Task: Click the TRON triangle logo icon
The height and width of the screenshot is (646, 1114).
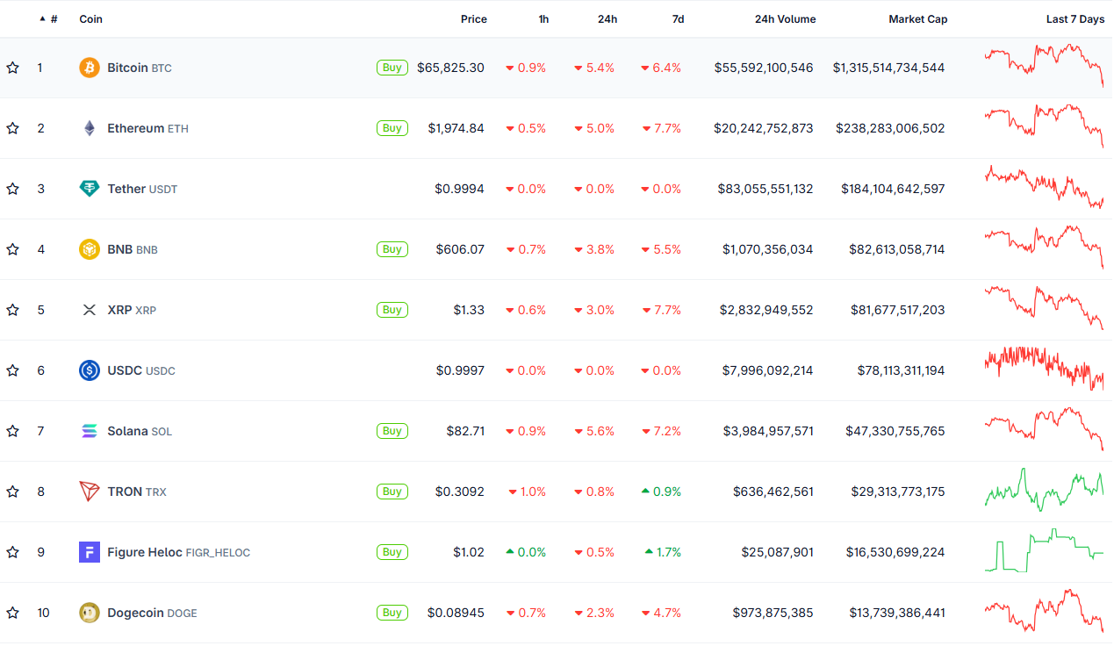Action: (x=90, y=492)
